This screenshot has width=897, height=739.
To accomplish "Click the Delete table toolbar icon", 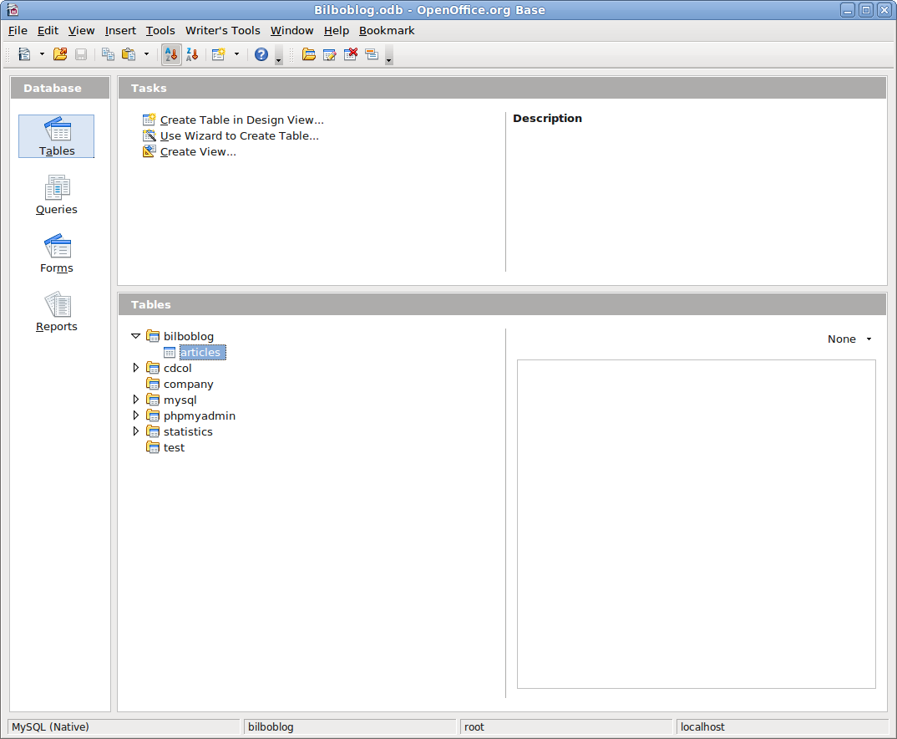I will pyautogui.click(x=351, y=54).
